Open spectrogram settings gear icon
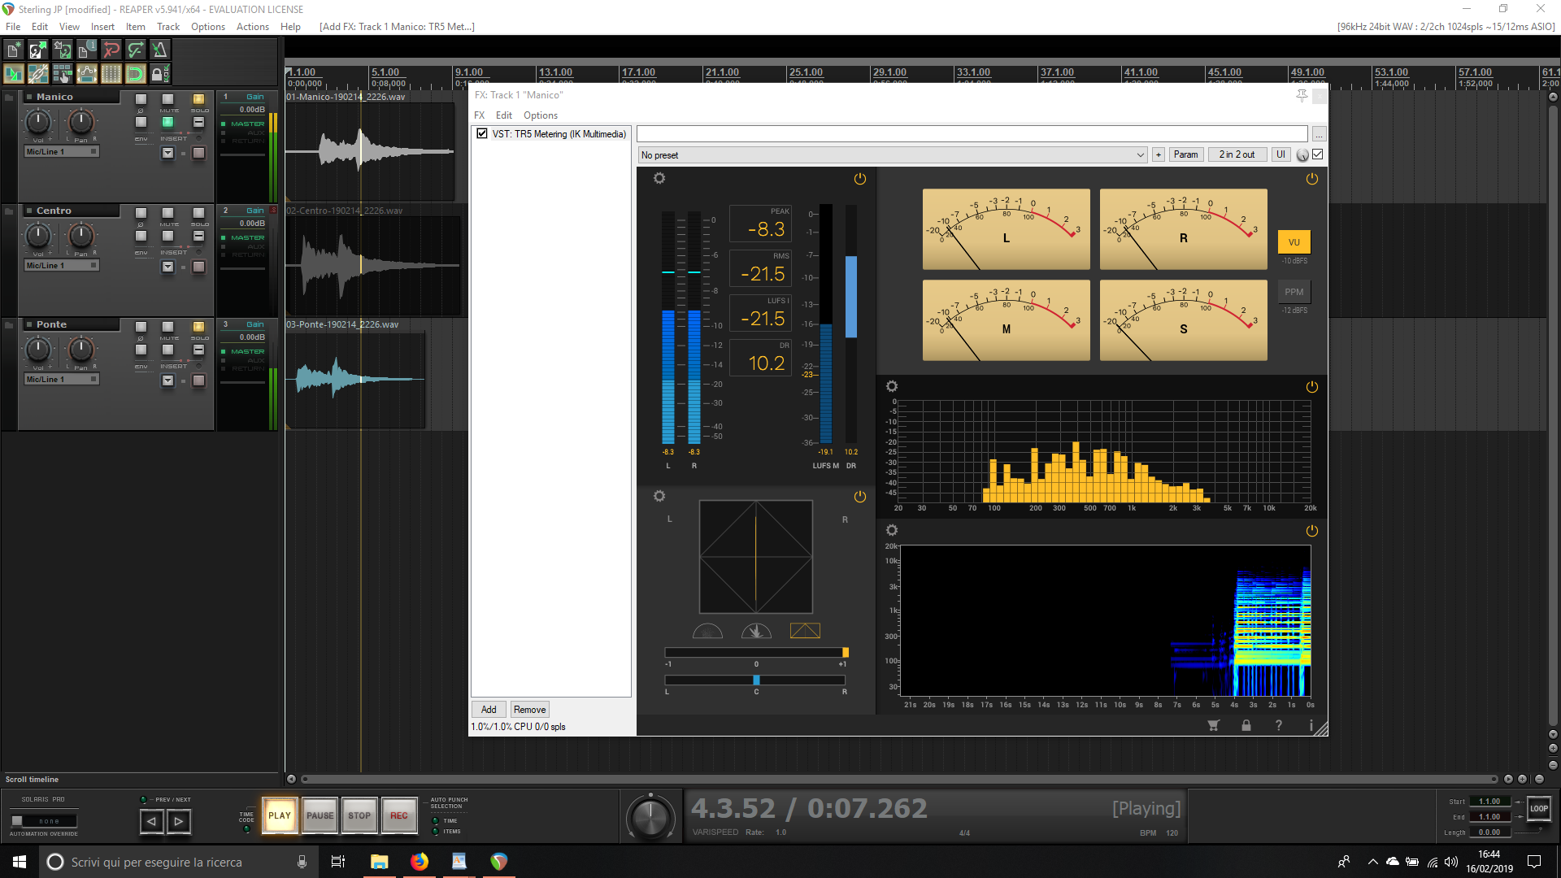Image resolution: width=1561 pixels, height=878 pixels. click(892, 530)
